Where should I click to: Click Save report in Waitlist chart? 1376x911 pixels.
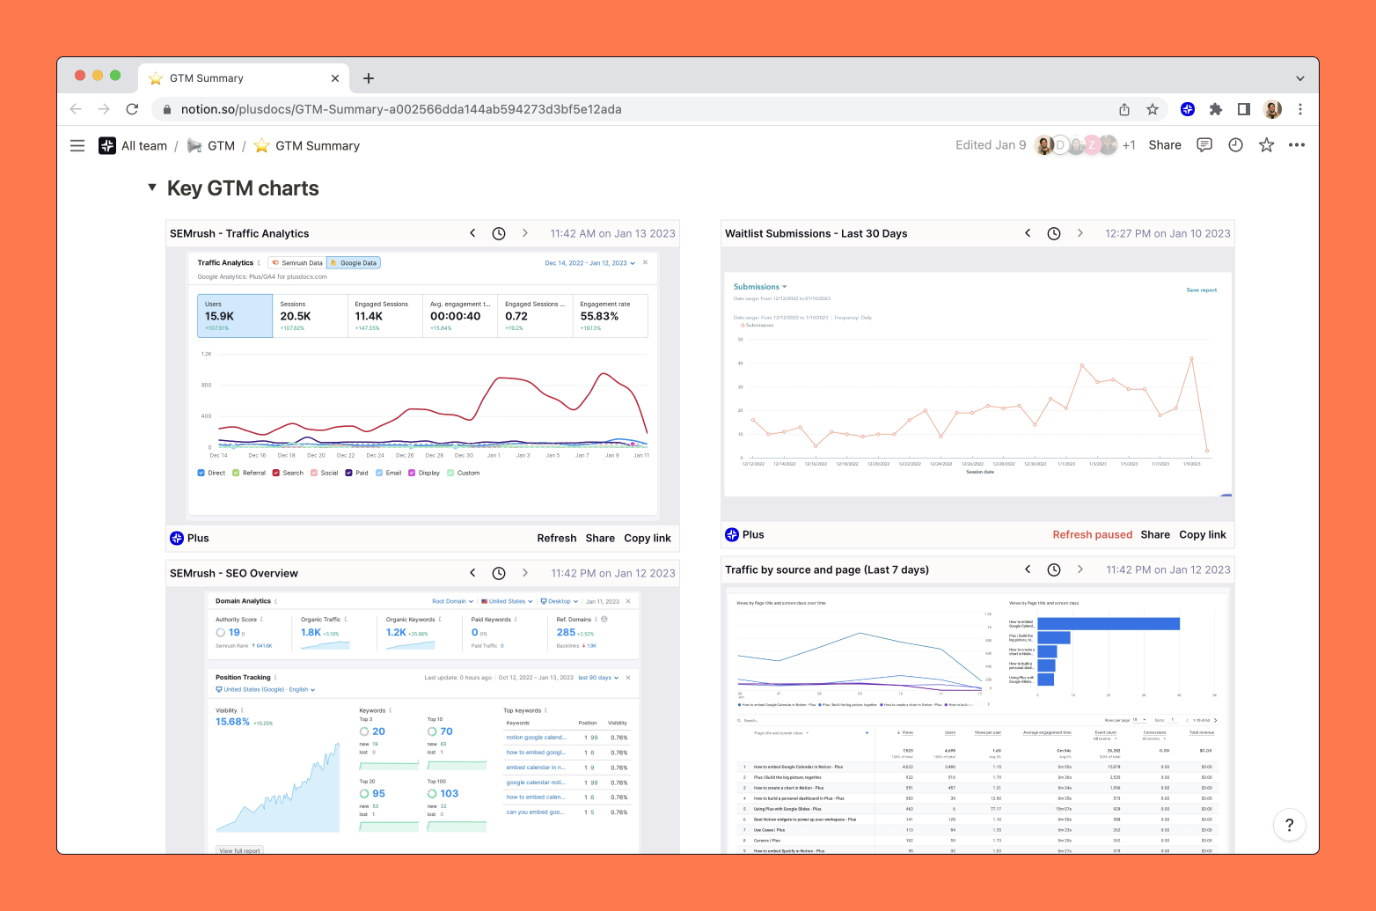click(1202, 290)
